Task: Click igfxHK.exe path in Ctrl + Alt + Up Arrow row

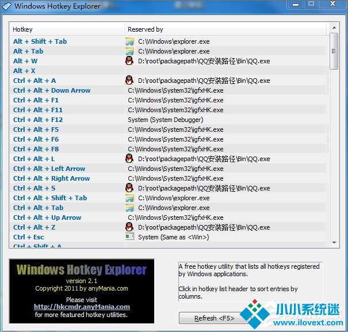Action: pyautogui.click(x=175, y=217)
